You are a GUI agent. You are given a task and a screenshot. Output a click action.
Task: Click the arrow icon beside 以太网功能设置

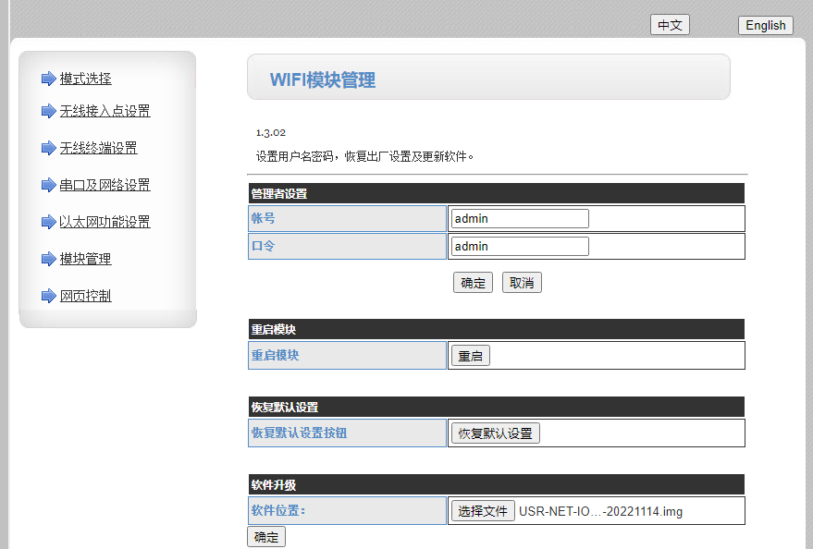(49, 223)
